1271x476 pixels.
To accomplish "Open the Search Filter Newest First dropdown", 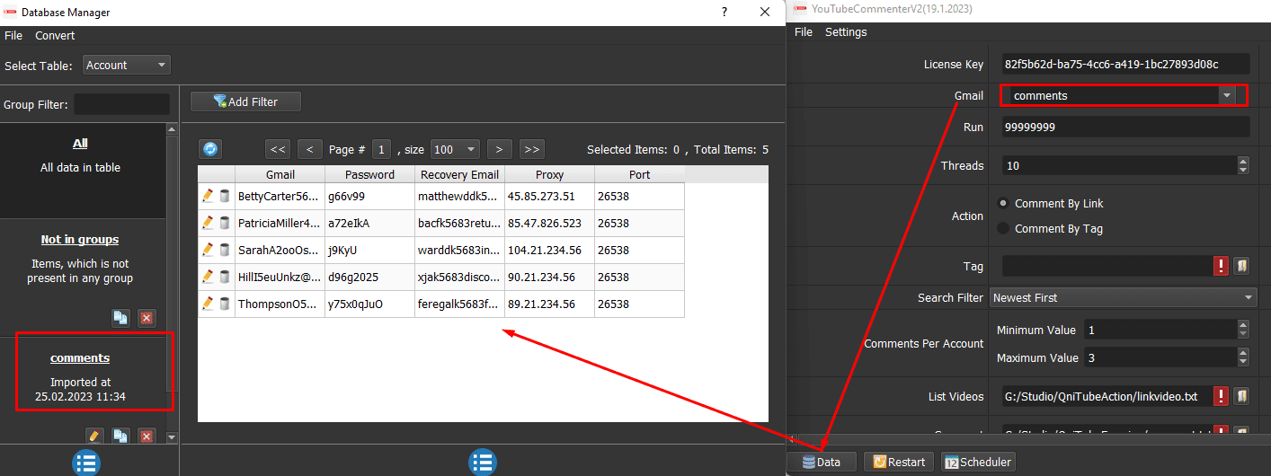I will (x=1123, y=297).
